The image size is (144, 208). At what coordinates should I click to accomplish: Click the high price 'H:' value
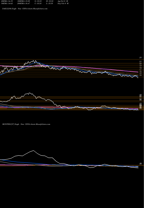tap(49, 1)
